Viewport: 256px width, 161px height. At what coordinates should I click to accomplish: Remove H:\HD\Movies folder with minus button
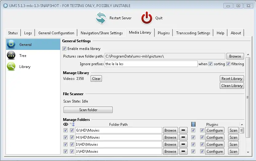point(183,137)
